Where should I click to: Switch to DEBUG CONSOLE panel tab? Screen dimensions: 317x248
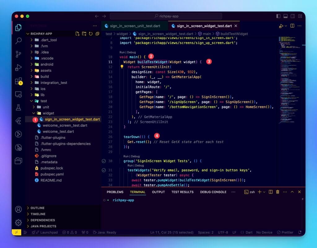pos(213,192)
